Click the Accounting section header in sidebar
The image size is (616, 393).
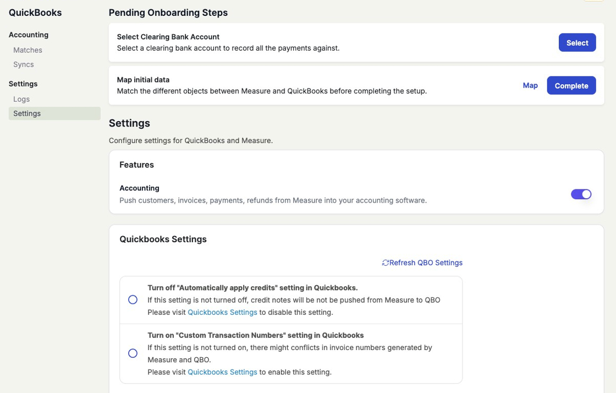pos(29,35)
